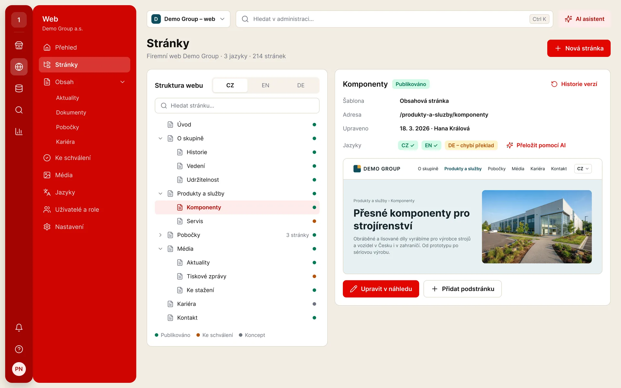Click the magnifier icon in the rail
621x388 pixels.
[19, 110]
